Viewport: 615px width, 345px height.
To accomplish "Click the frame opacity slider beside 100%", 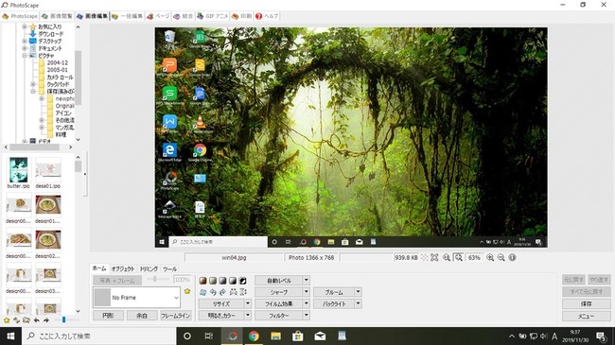I will click(x=155, y=279).
